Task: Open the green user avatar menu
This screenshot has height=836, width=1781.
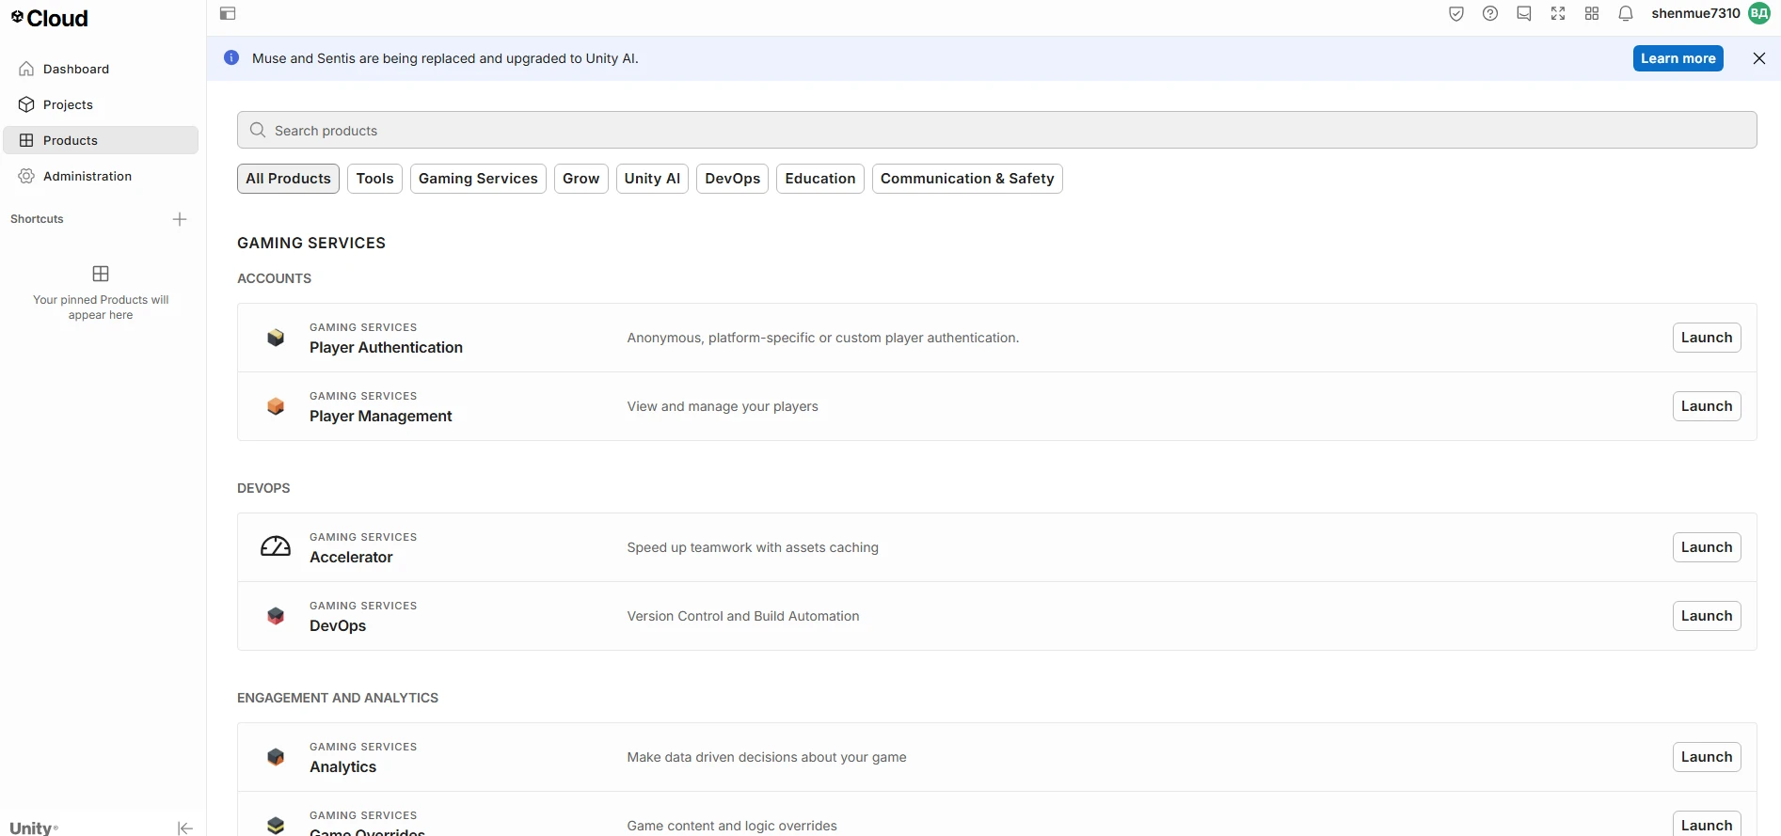Action: 1759,13
